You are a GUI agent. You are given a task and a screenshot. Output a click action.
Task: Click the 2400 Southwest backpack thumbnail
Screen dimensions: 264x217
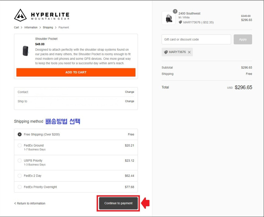tap(168, 18)
